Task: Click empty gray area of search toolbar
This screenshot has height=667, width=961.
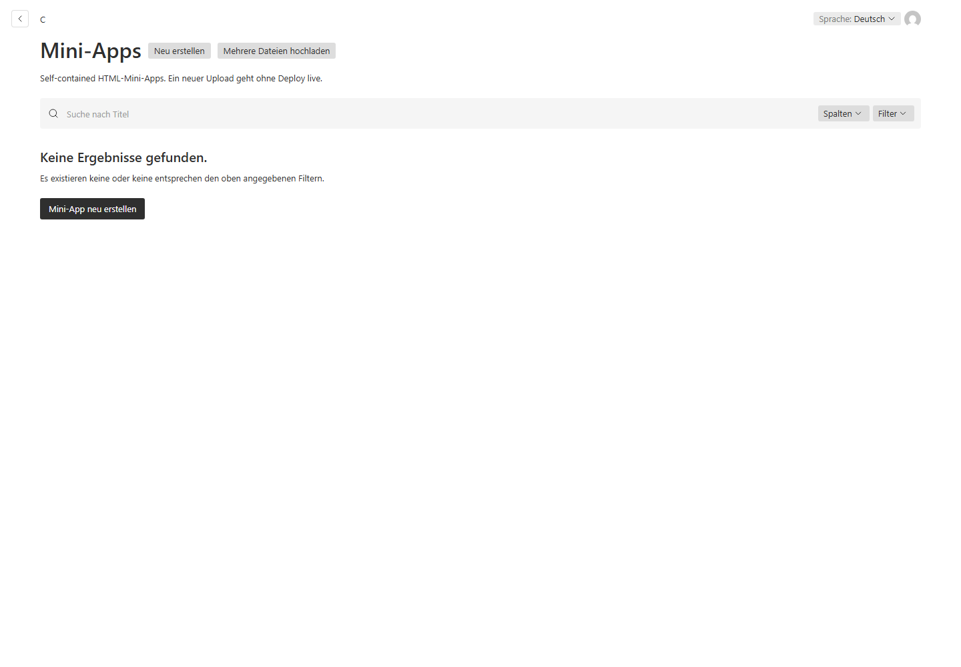Action: pyautogui.click(x=467, y=113)
